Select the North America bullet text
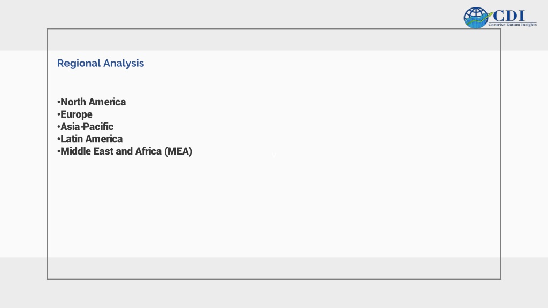The width and height of the screenshot is (548, 308). (x=93, y=102)
